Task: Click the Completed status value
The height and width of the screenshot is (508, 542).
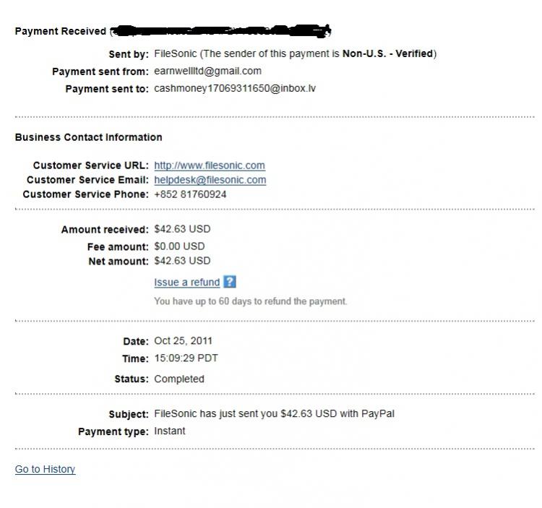Action: [179, 379]
